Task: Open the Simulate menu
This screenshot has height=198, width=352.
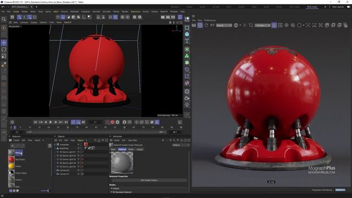Action: pyautogui.click(x=106, y=12)
